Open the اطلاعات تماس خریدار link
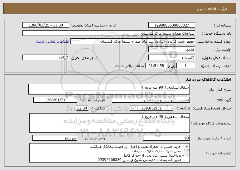The height and width of the screenshot is (170, 240). 52,42
